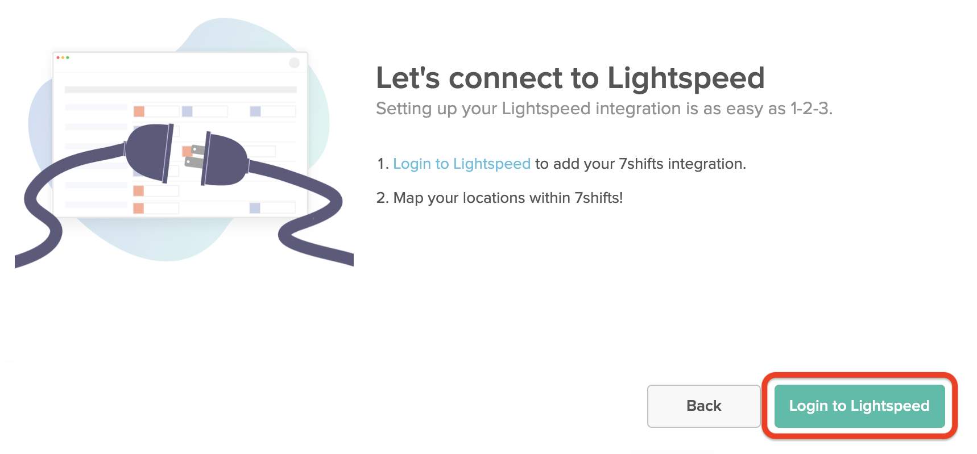
Task: Click the bottom row of the mockup list
Action: 165,207
